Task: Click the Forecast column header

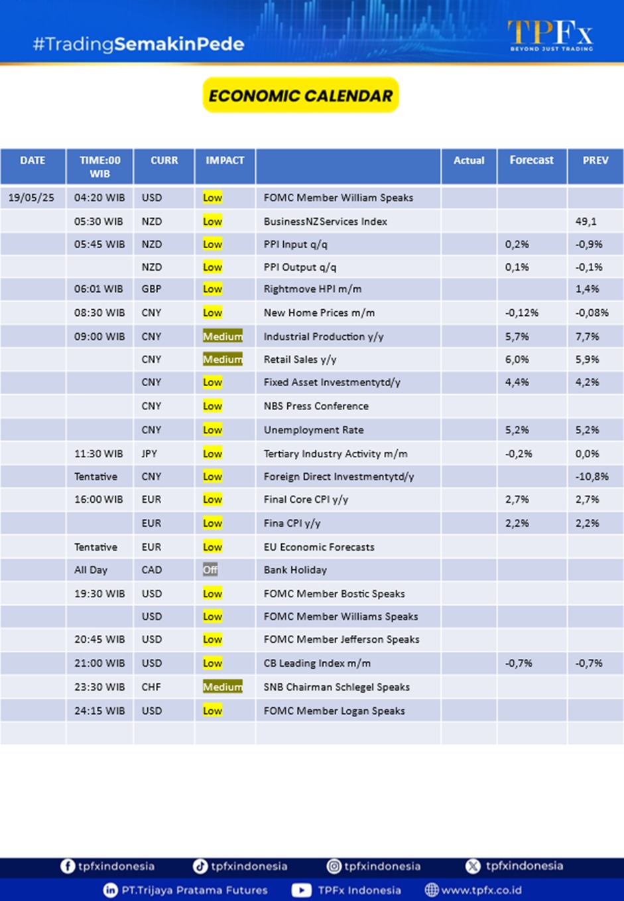Action: 531,161
